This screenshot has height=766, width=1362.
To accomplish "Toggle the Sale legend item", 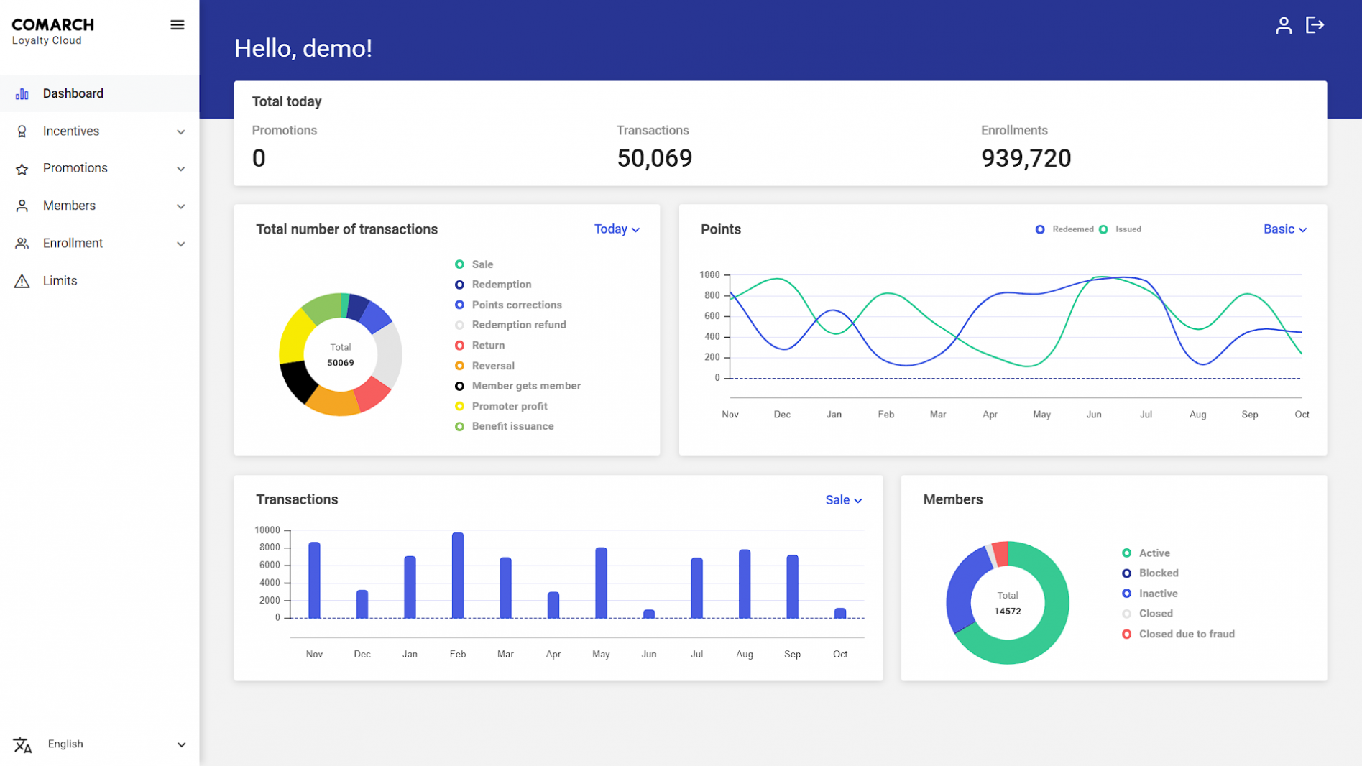I will 474,264.
